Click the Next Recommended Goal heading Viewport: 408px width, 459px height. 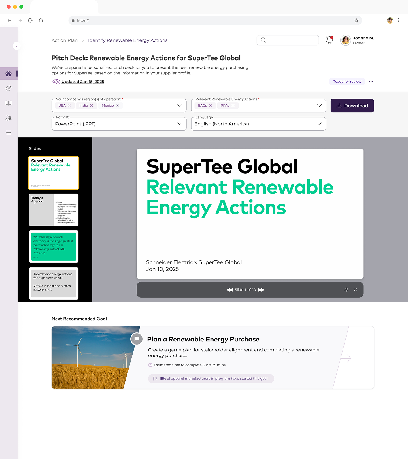(79, 319)
